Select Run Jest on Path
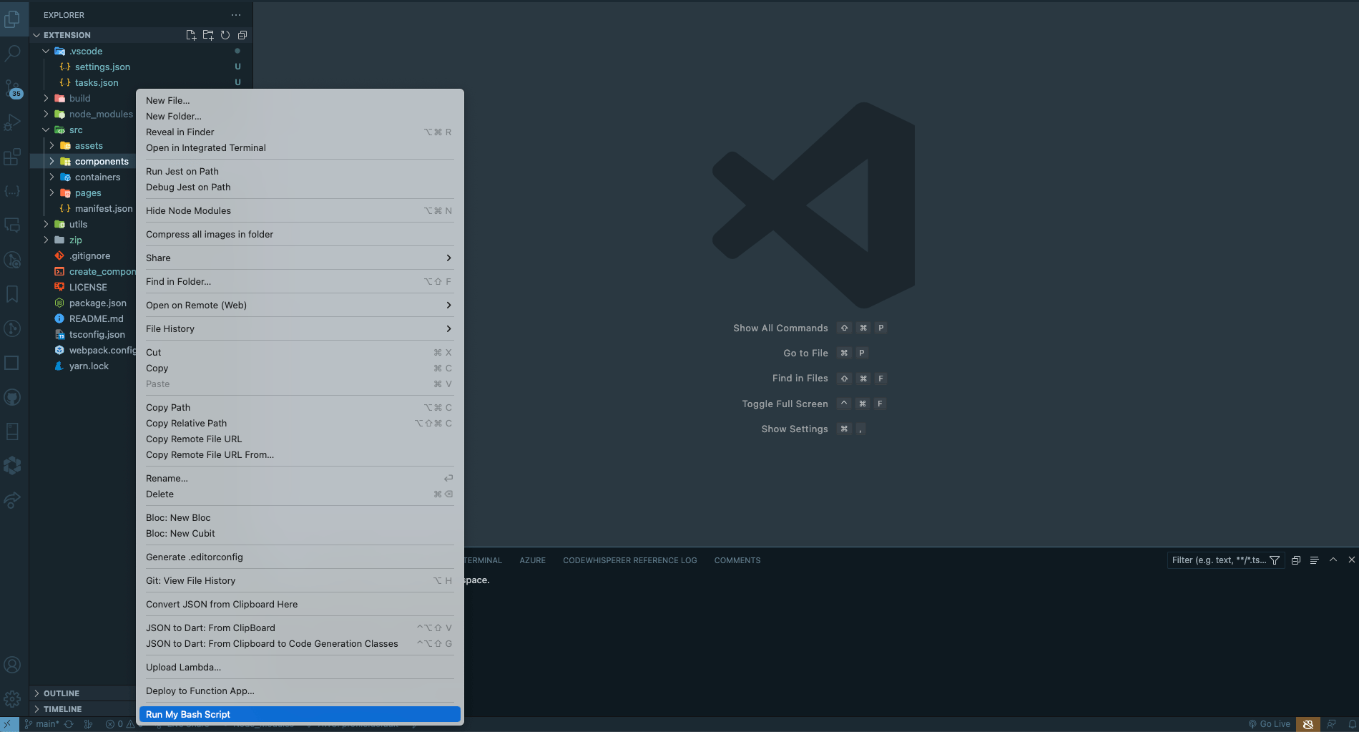The image size is (1359, 732). coord(300,172)
